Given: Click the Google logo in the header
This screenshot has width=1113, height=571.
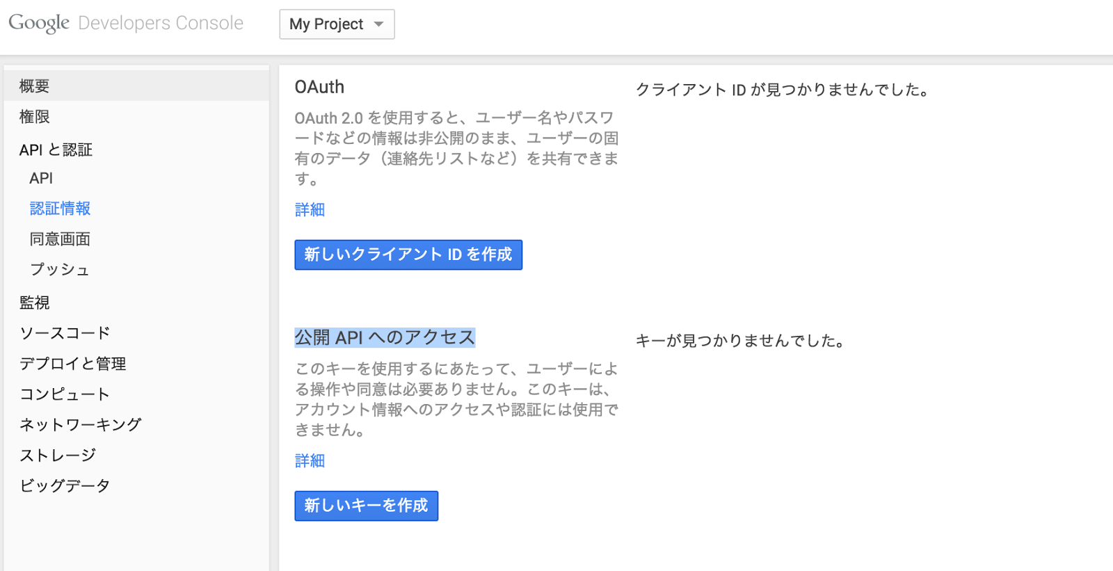Looking at the screenshot, I should (39, 23).
